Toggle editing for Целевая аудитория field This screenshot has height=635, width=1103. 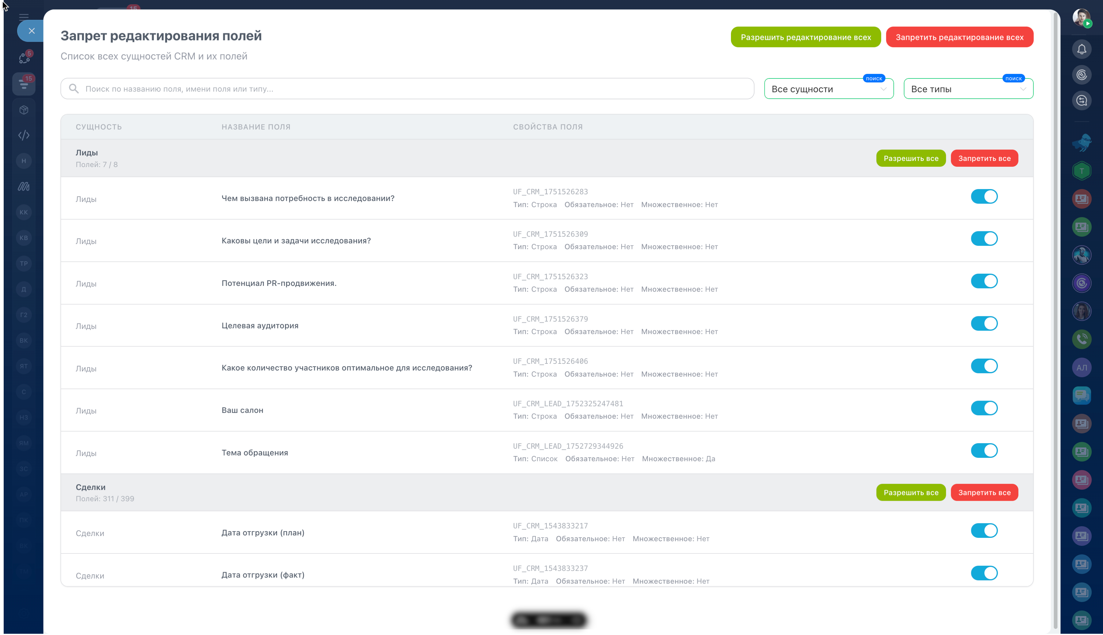click(x=984, y=324)
